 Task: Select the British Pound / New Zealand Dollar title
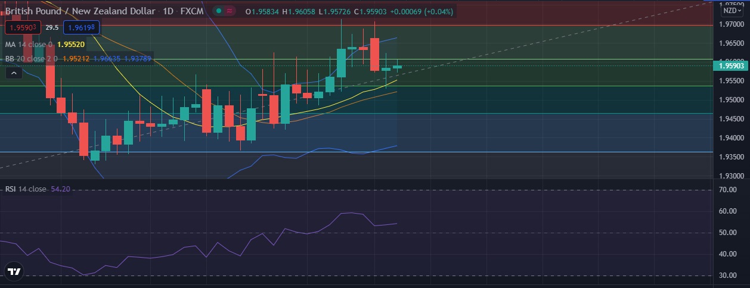coord(80,11)
